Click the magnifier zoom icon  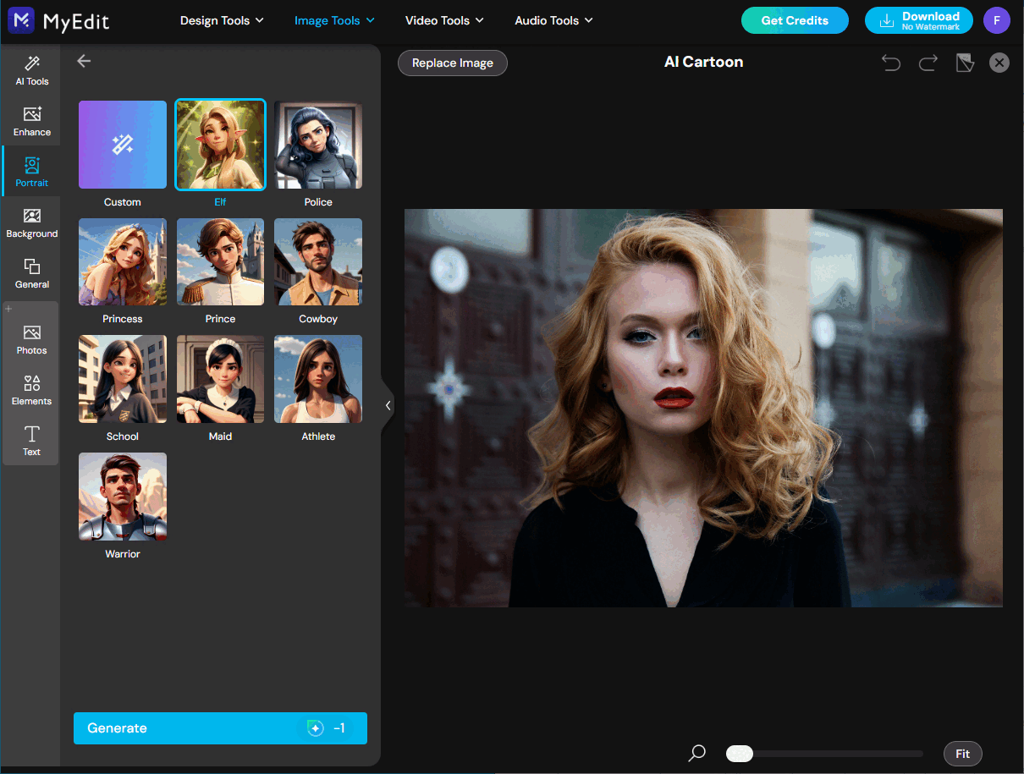696,753
